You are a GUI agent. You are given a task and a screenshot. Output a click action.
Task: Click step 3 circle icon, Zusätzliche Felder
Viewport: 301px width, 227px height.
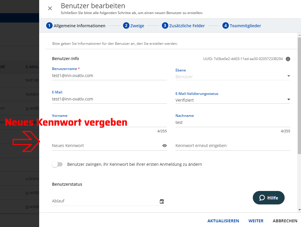(165, 26)
